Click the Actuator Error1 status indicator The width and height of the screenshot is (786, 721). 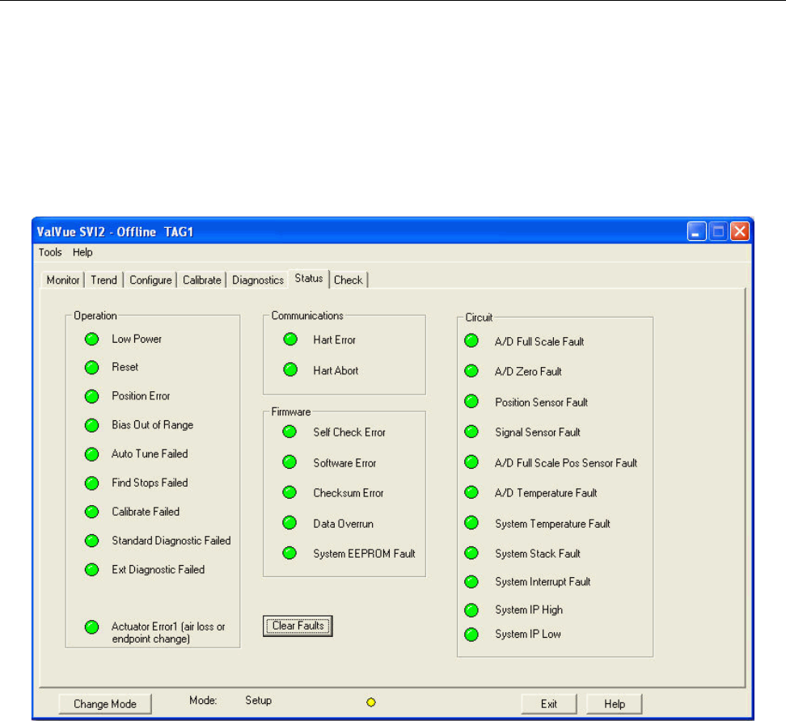click(x=91, y=626)
